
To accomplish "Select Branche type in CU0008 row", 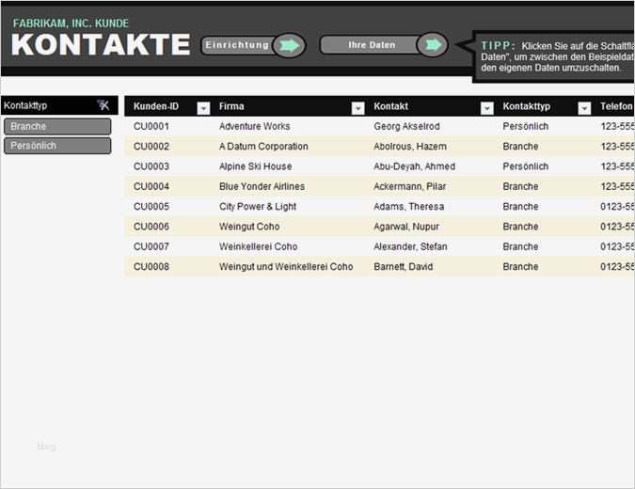I will (x=520, y=266).
